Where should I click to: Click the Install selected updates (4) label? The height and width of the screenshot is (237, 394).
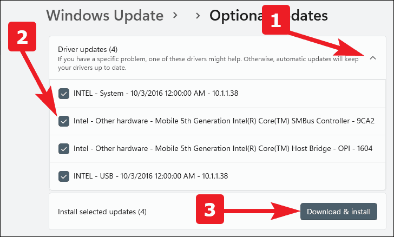[x=102, y=212]
